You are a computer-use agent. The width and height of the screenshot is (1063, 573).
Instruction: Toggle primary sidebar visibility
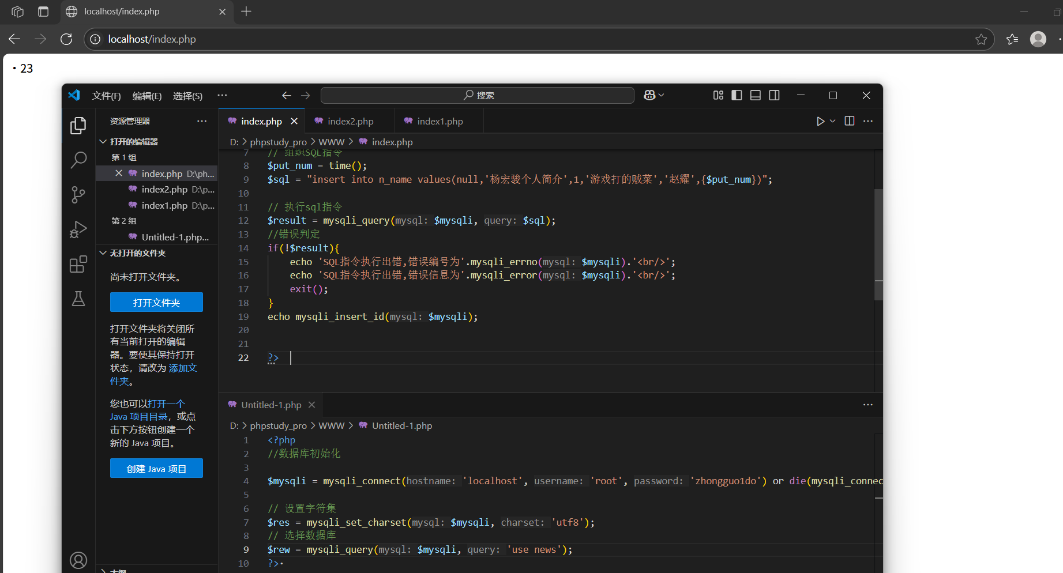point(737,95)
